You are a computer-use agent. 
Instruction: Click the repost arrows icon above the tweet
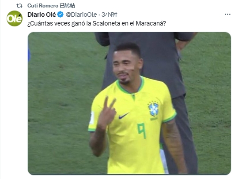19,6
